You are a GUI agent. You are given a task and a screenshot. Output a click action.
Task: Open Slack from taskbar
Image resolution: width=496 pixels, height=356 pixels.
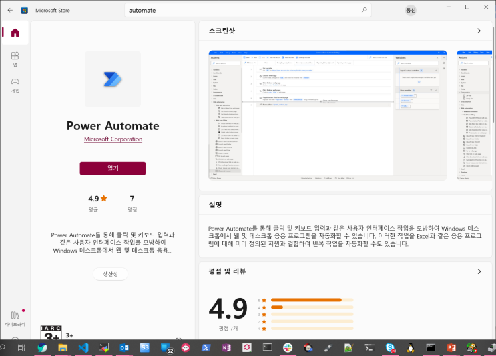288,348
